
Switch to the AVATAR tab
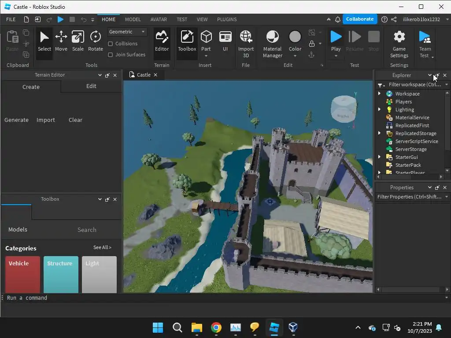tap(159, 19)
